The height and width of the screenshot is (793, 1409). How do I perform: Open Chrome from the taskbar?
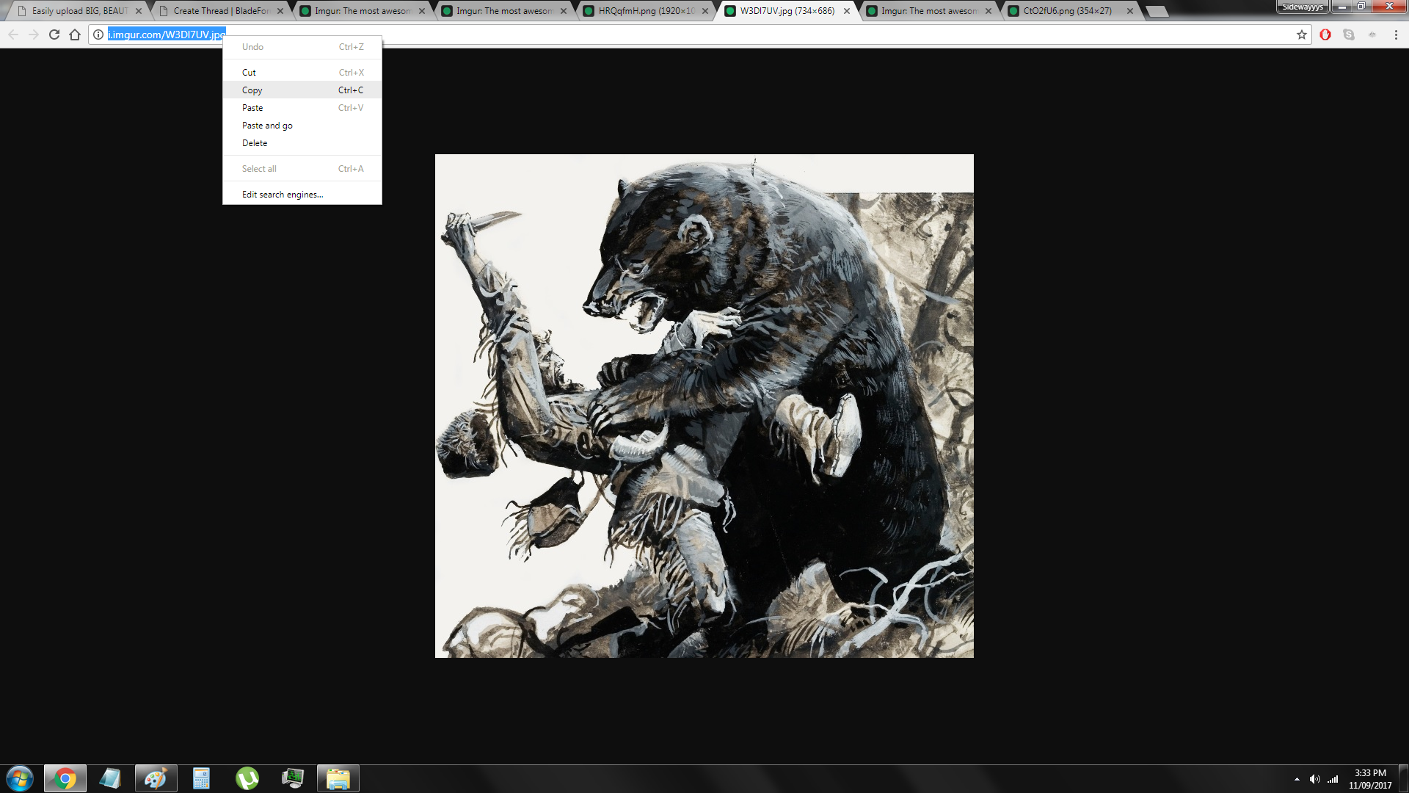(65, 778)
